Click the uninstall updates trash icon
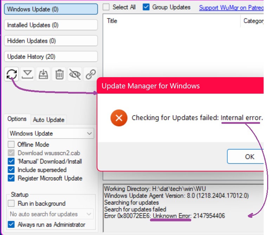The height and width of the screenshot is (235, 271). coord(59,74)
